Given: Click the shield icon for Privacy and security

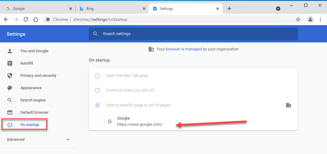Looking at the screenshot, I should [x=10, y=76].
